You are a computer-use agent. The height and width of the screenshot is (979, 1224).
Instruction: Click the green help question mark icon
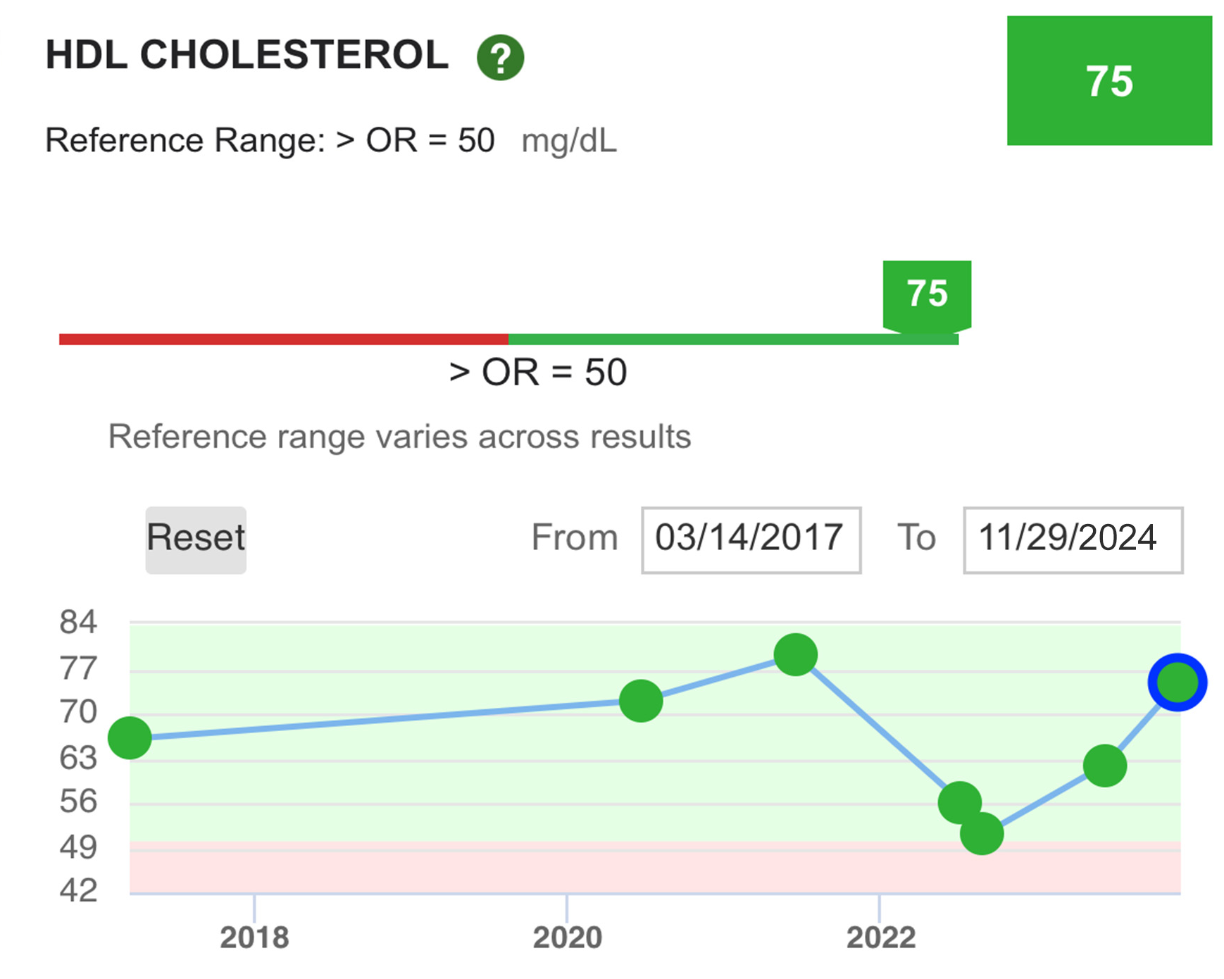500,58
